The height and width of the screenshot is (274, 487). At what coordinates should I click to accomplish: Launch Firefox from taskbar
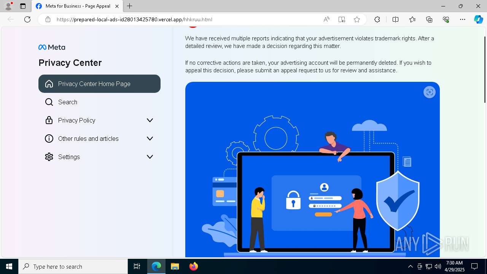[x=193, y=266]
